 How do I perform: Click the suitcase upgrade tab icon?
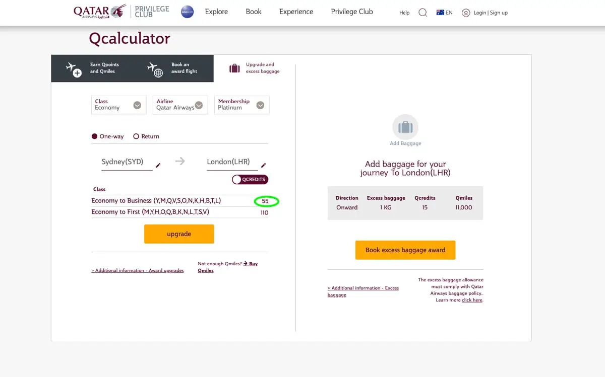234,68
